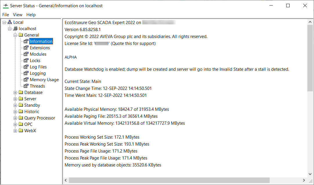Collapse the General tree node
This screenshot has width=314, height=185.
[15, 35]
